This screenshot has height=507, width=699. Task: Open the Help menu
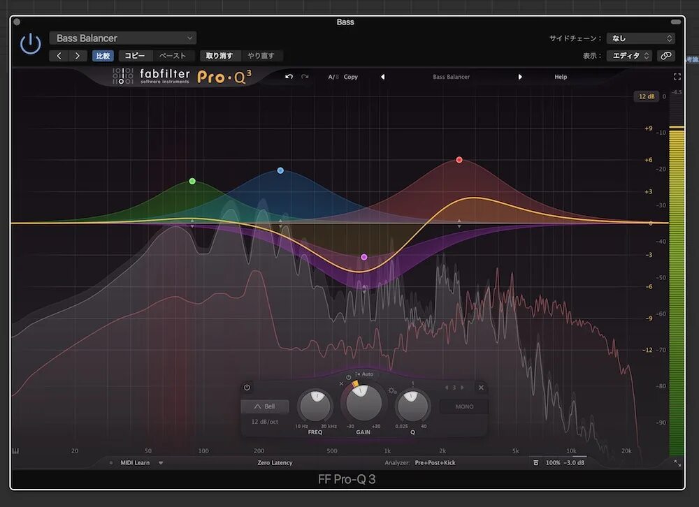point(561,77)
